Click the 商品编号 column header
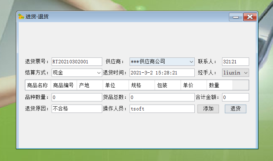Viewport: 273px width, 161px height. click(64, 85)
